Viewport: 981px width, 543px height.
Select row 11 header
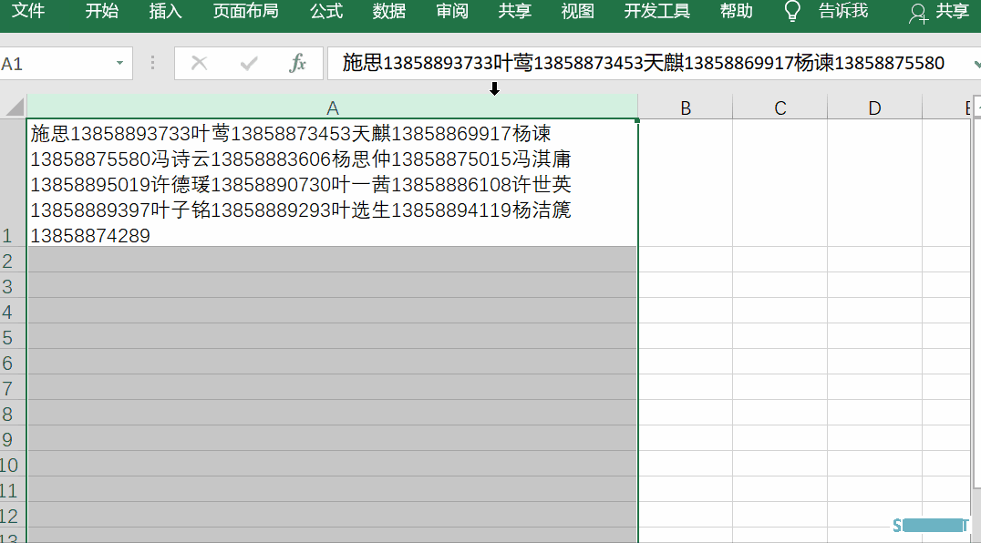[13, 490]
